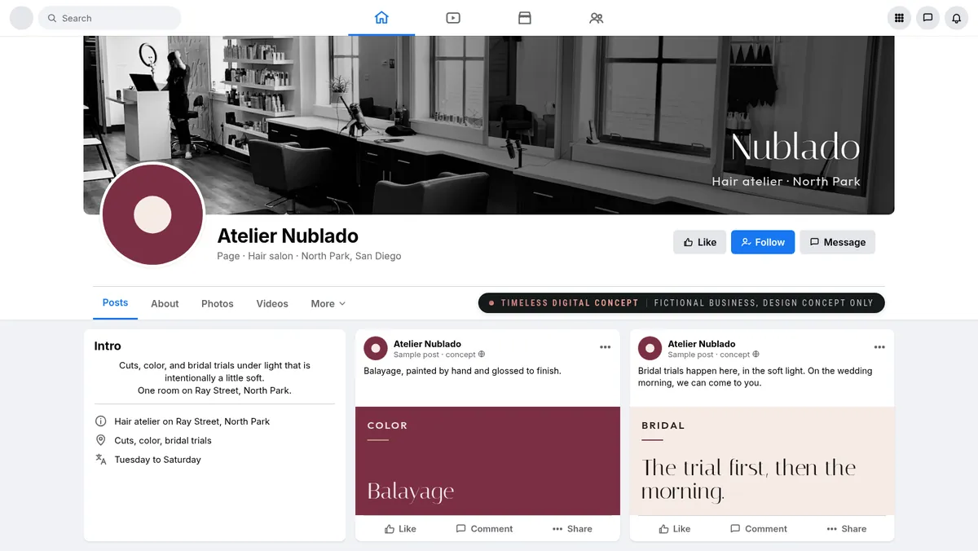Click the Bridal post author avatar
978x551 pixels.
coord(650,348)
